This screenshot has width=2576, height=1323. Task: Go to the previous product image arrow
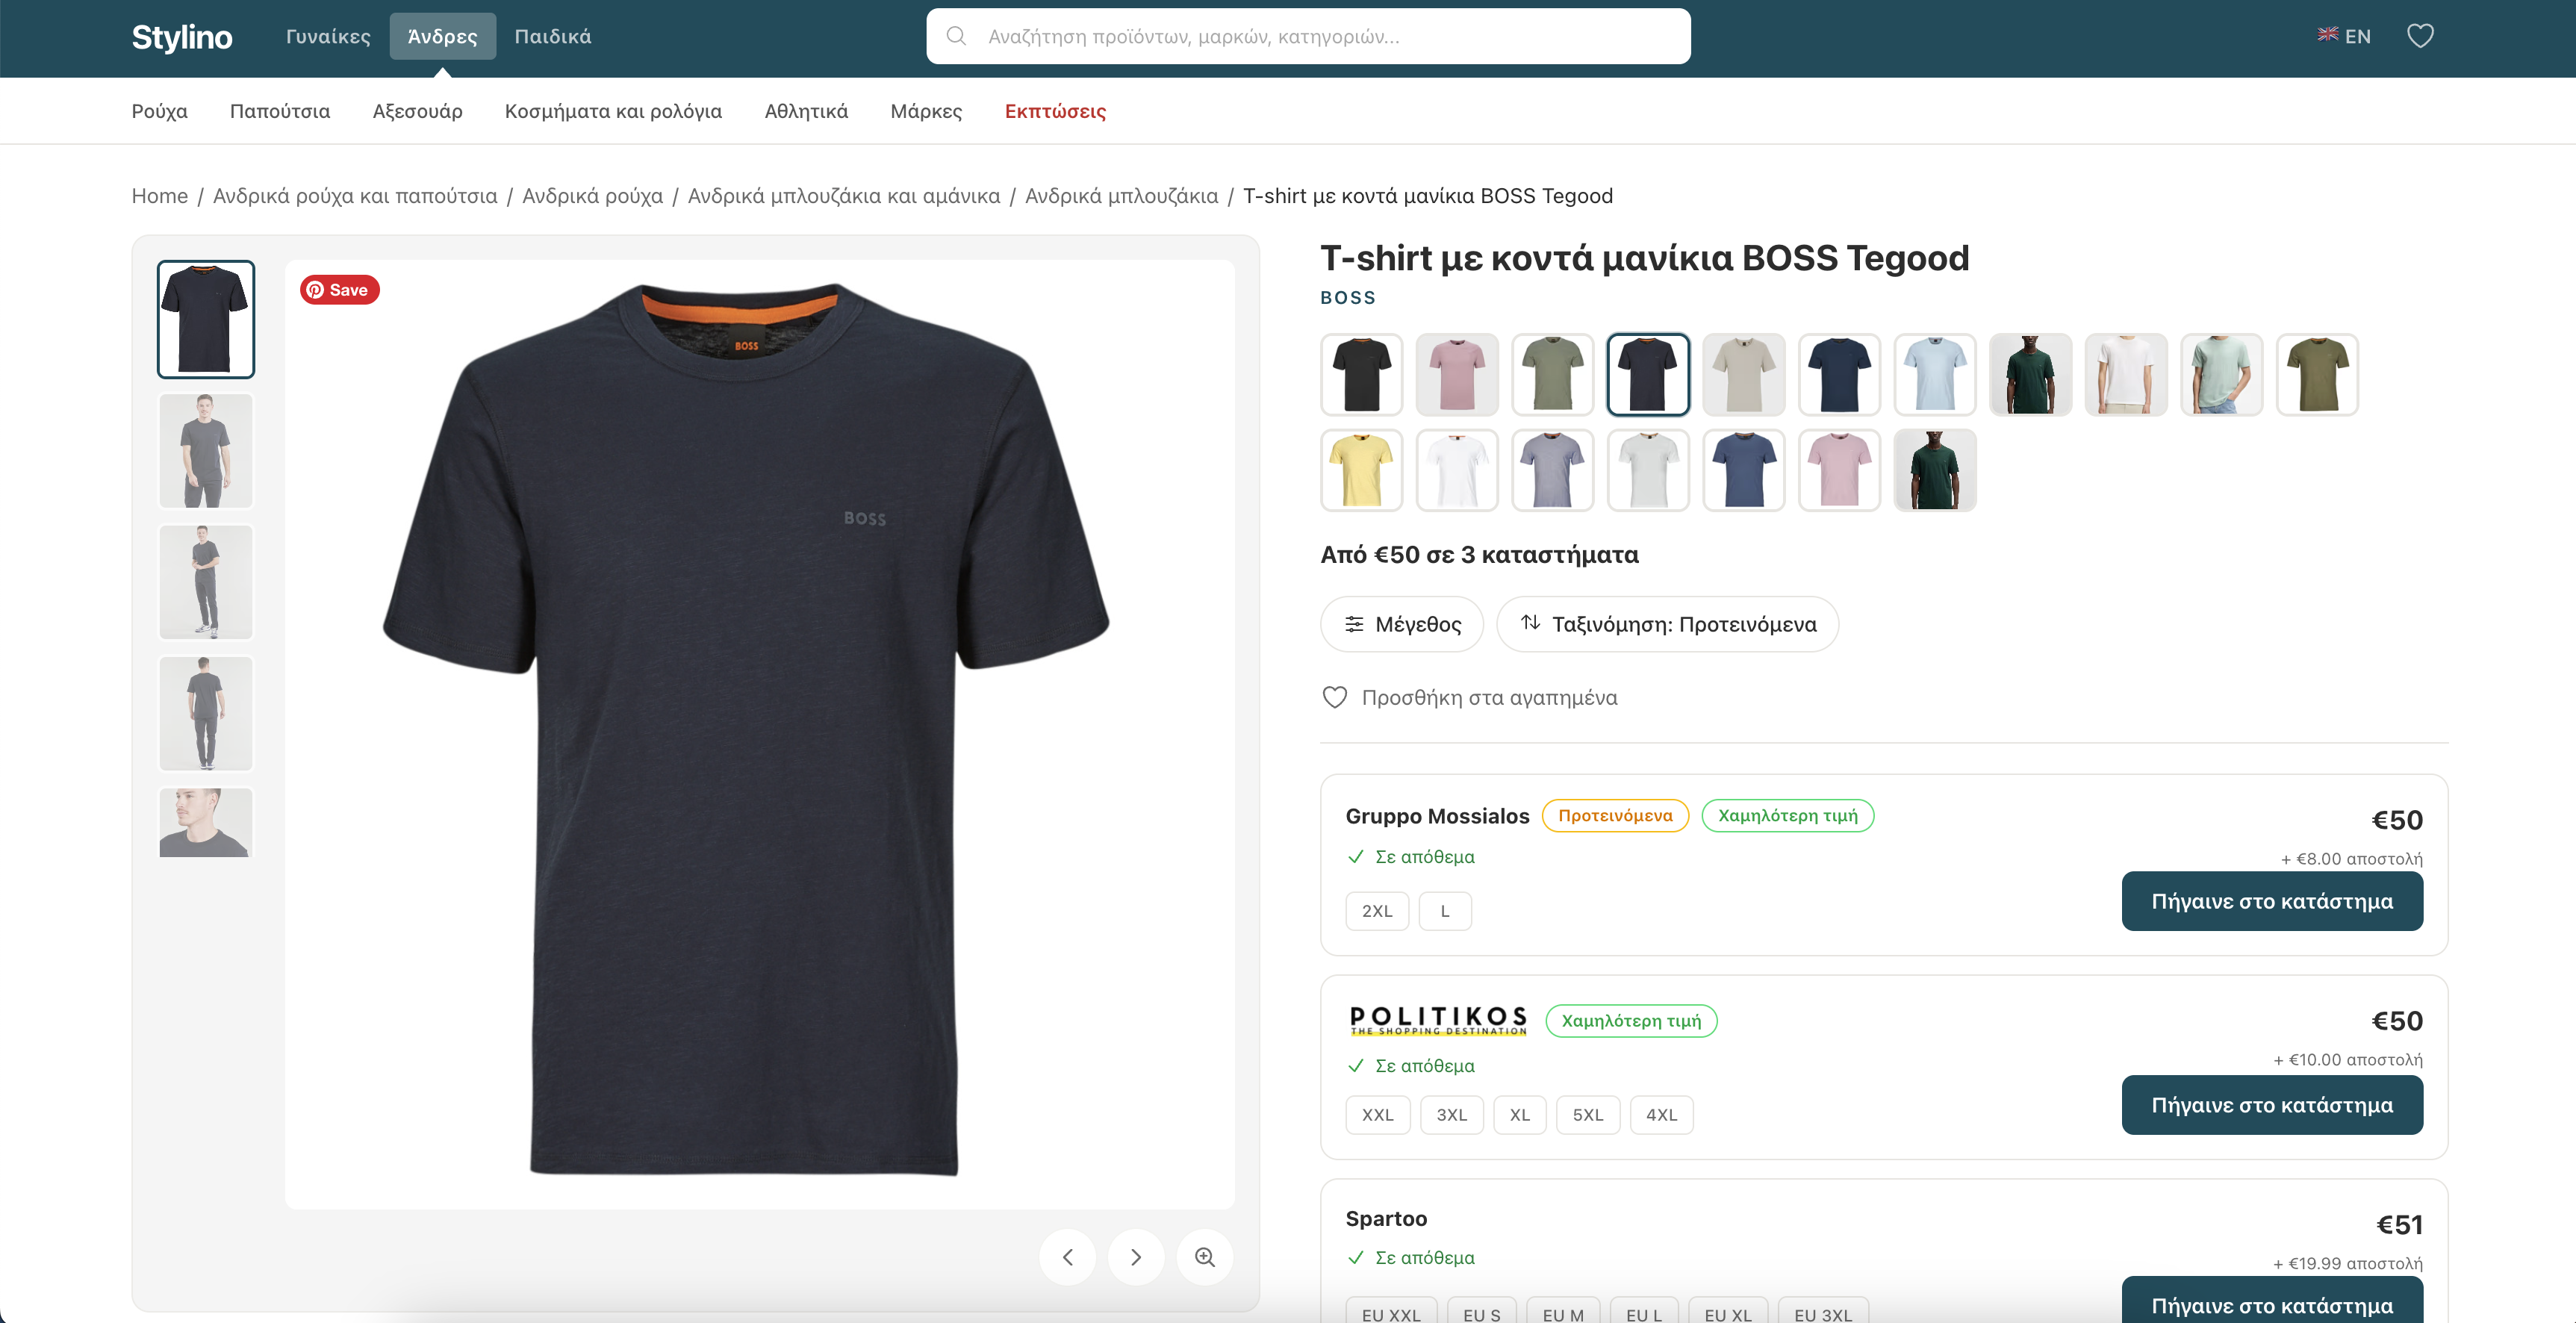pyautogui.click(x=1067, y=1257)
